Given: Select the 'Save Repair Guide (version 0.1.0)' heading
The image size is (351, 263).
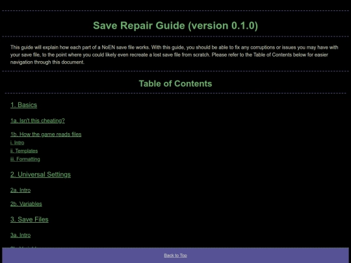Looking at the screenshot, I should tap(175, 25).
